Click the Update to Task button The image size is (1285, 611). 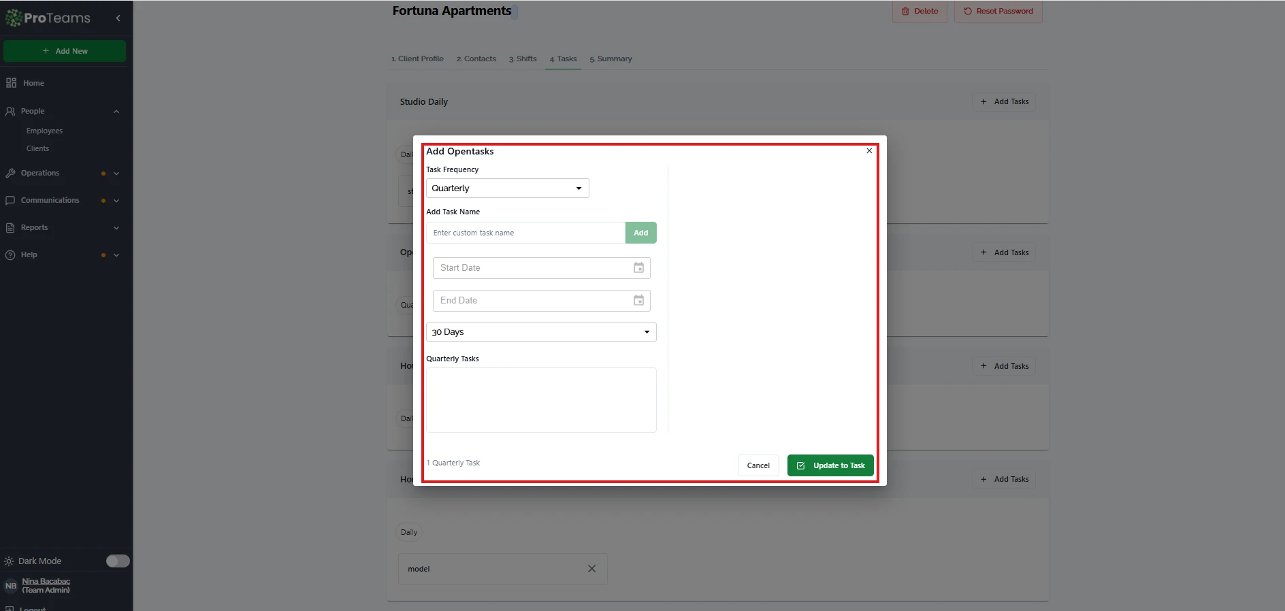pos(830,465)
